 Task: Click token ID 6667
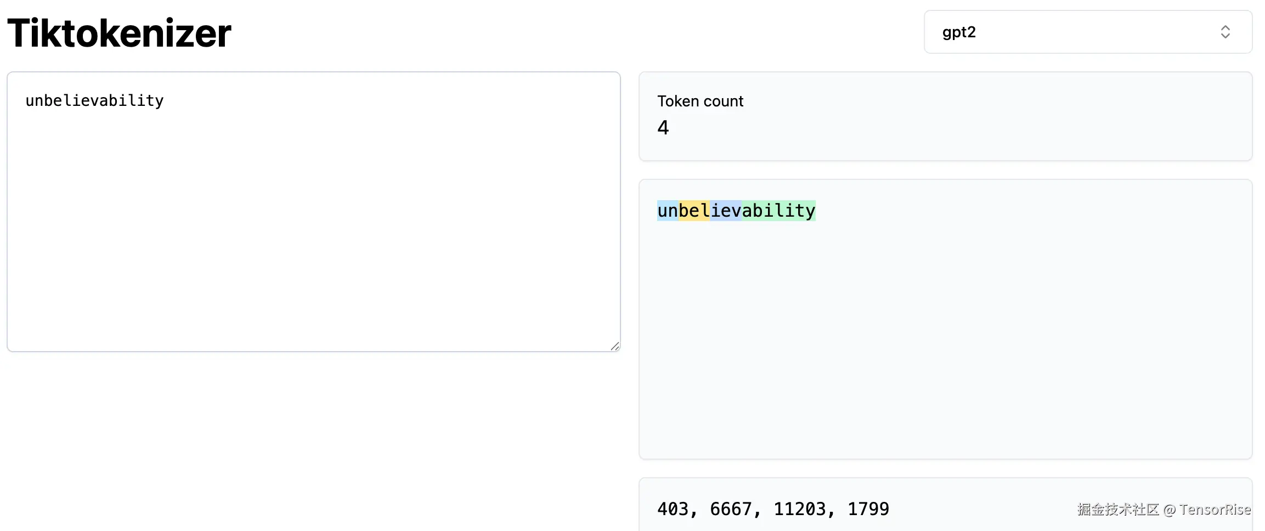point(731,509)
